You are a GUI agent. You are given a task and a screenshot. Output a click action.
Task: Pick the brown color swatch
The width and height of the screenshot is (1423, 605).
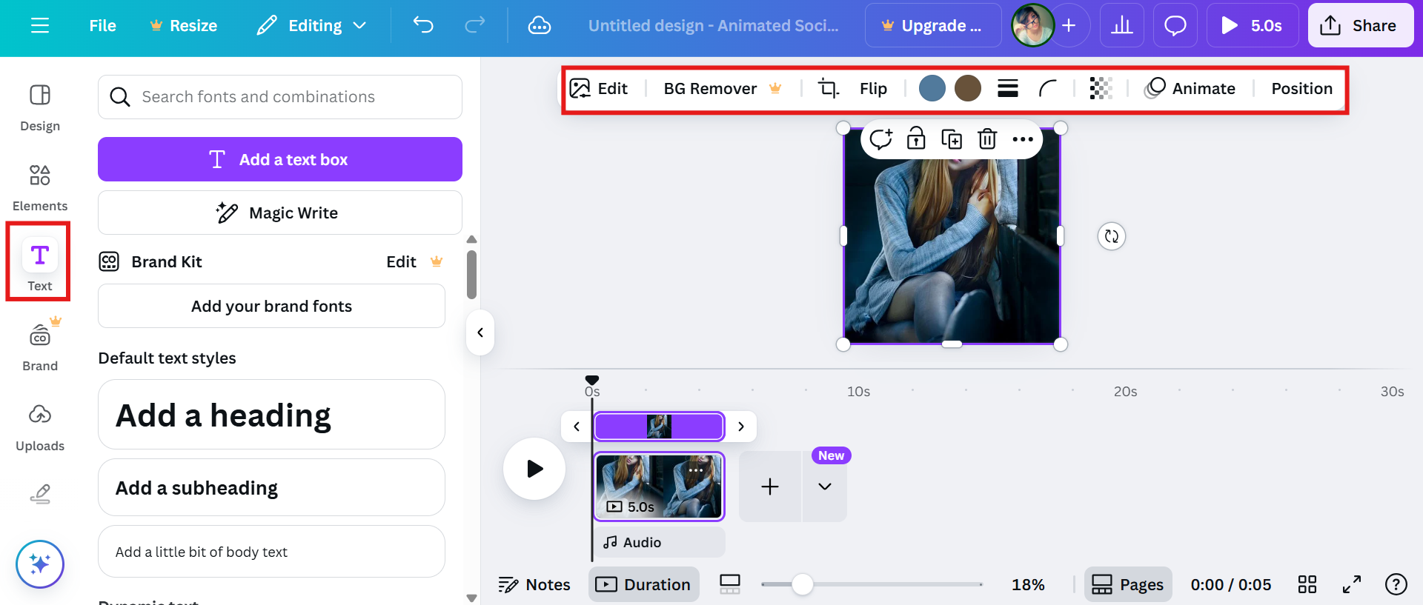click(x=968, y=88)
